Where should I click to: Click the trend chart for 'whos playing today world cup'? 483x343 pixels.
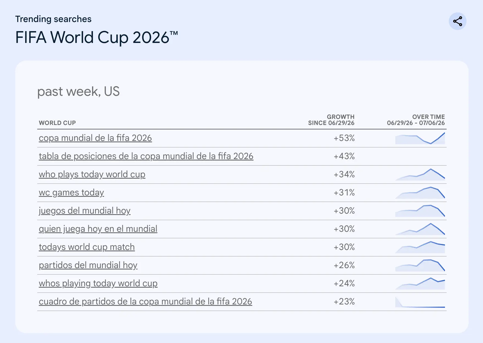click(420, 284)
